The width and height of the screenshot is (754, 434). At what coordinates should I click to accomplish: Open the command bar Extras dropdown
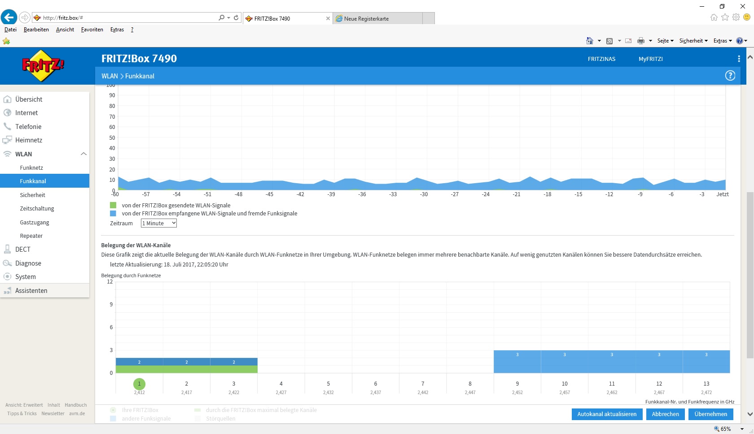click(723, 41)
